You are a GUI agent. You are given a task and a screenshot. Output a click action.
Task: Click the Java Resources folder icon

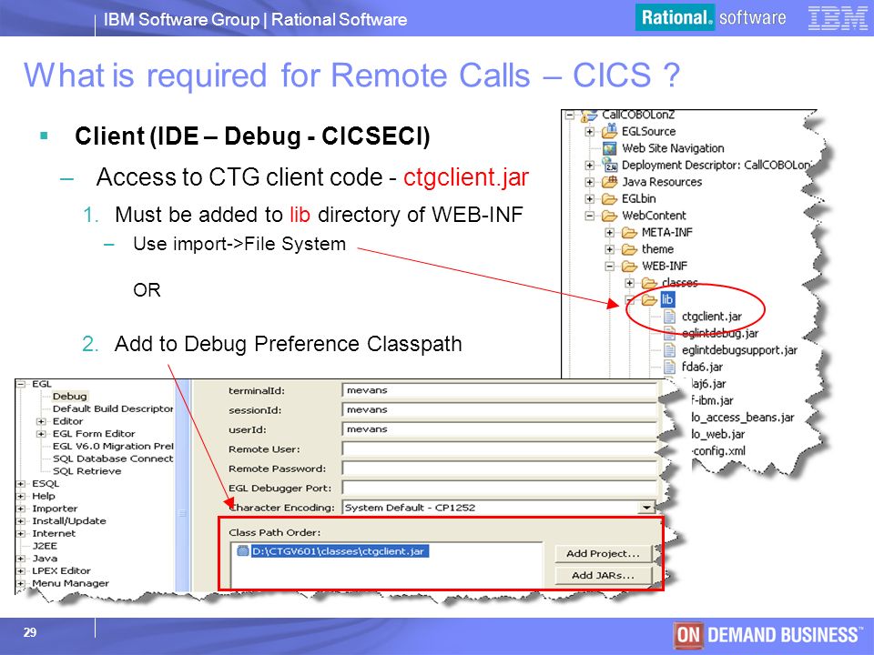[x=609, y=182]
